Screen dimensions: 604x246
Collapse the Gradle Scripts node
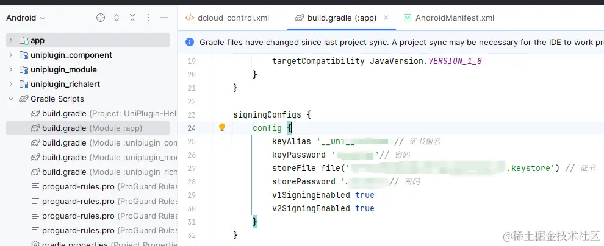(x=10, y=99)
